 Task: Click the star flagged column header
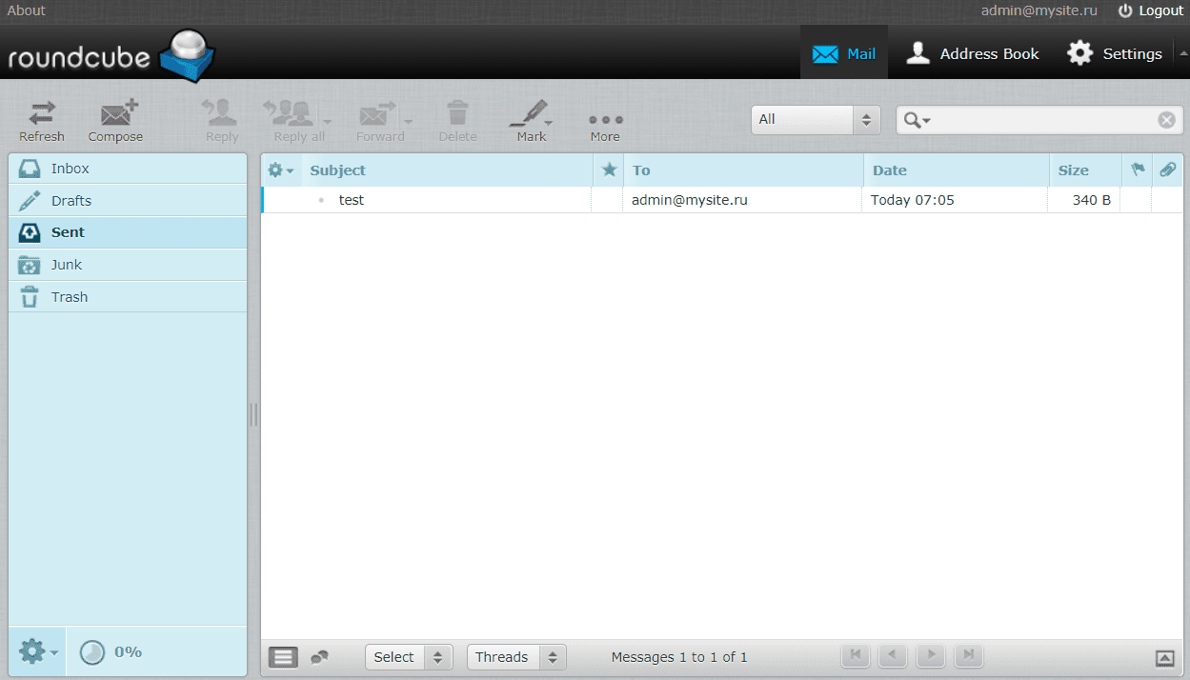pos(610,170)
